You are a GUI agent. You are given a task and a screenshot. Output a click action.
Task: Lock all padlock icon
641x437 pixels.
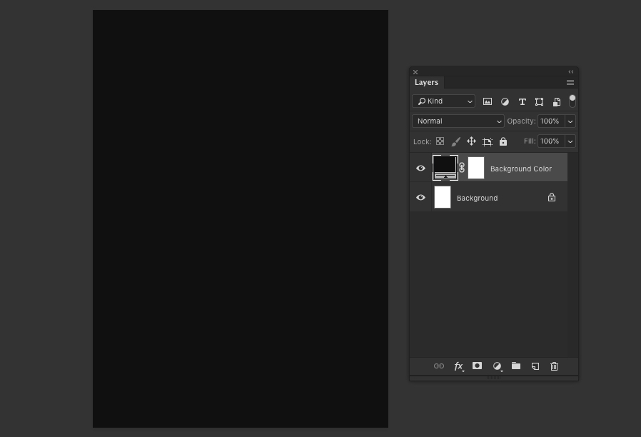[503, 141]
